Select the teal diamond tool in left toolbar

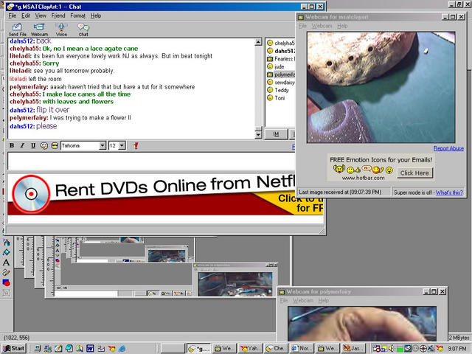click(x=7, y=252)
